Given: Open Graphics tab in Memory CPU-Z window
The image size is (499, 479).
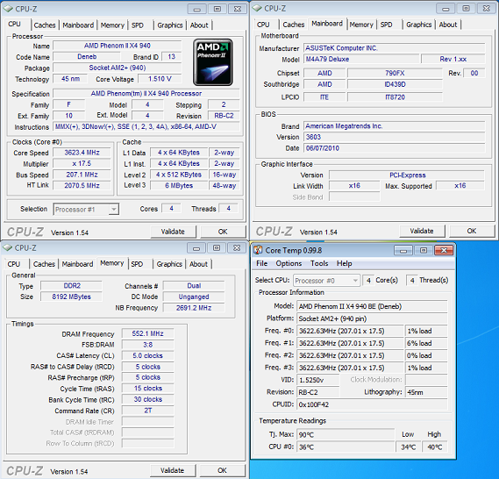Looking at the screenshot, I should 169,264.
